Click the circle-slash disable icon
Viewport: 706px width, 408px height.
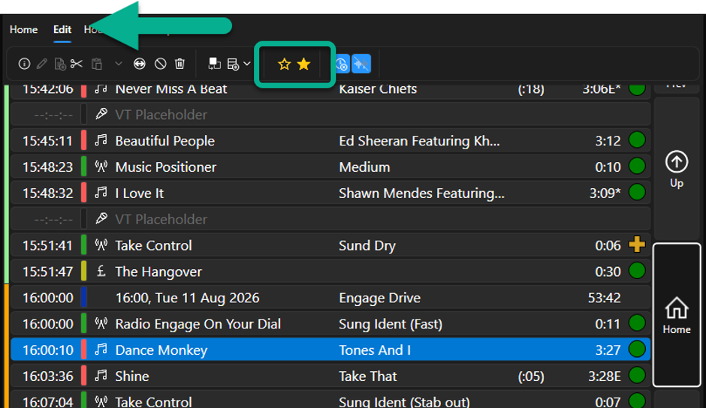coord(160,64)
